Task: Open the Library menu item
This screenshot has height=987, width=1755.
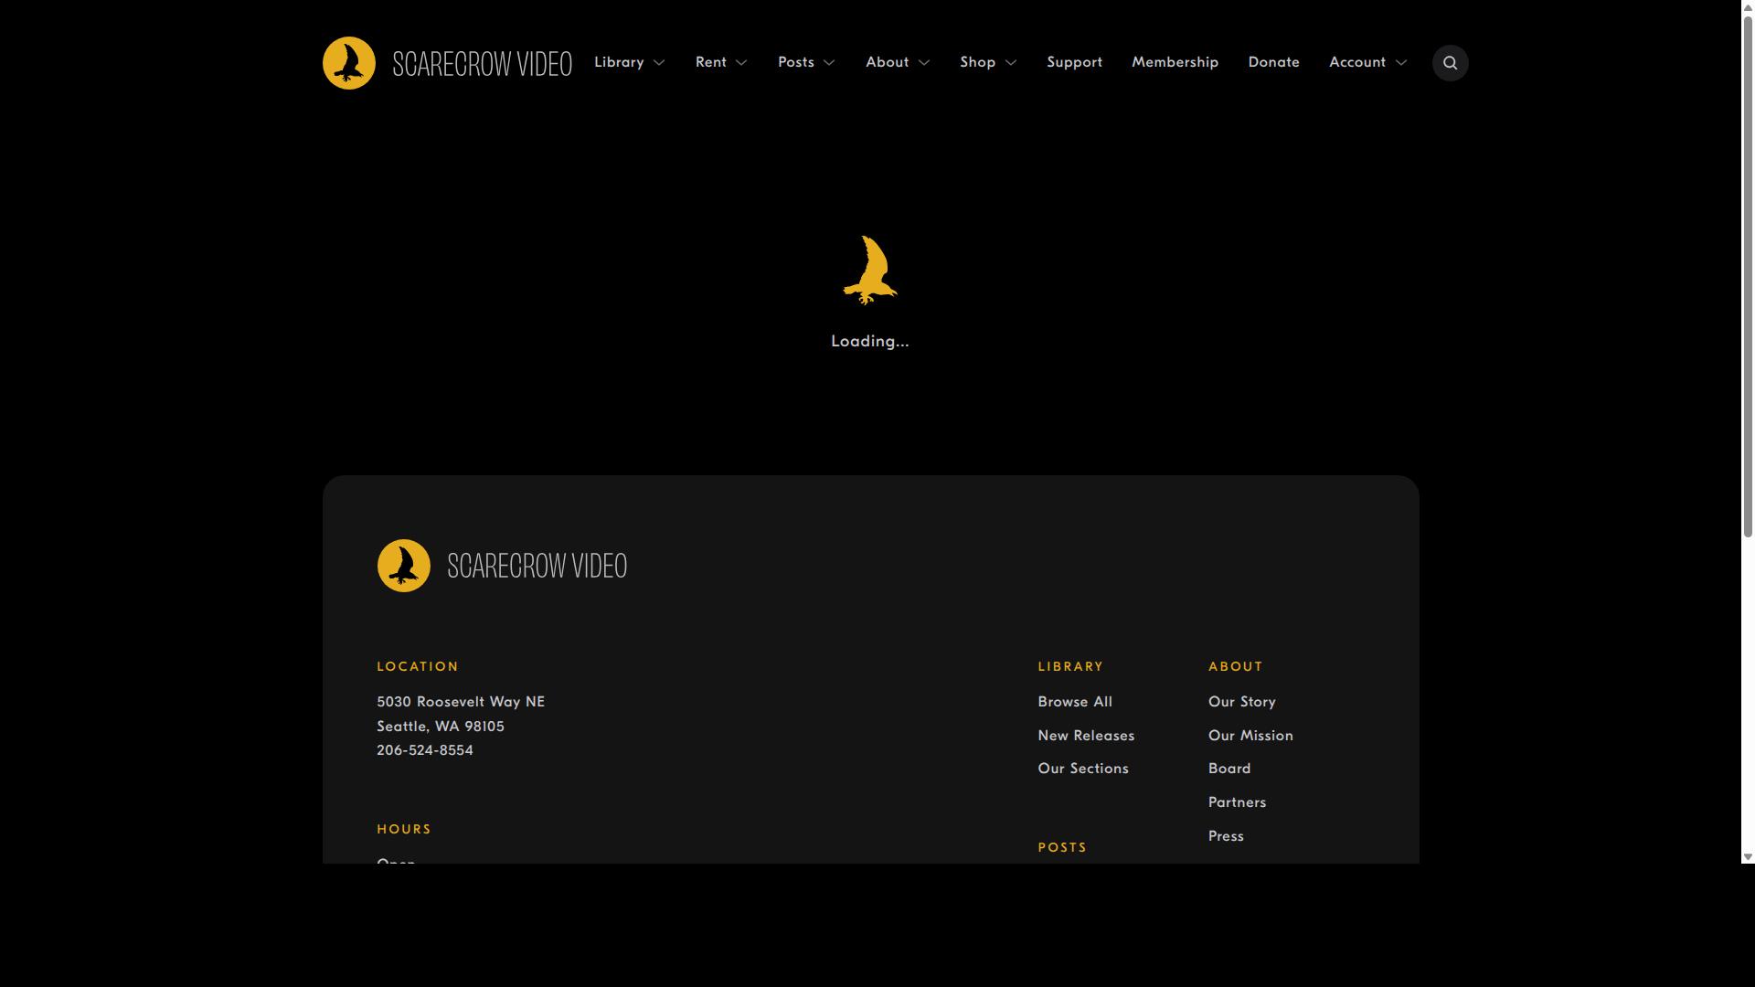Action: click(619, 62)
